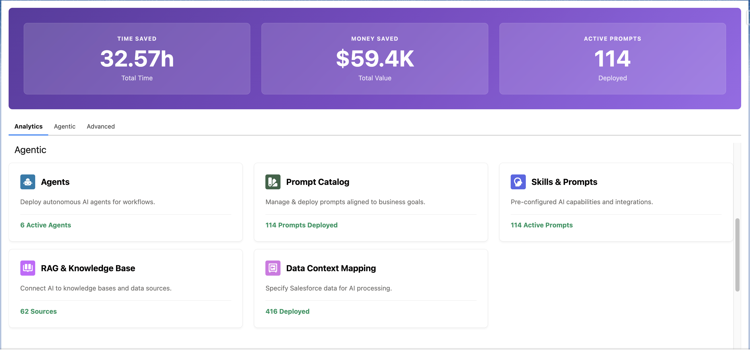This screenshot has width=750, height=351.
Task: Click the Active Prompts 114 card
Action: [613, 59]
